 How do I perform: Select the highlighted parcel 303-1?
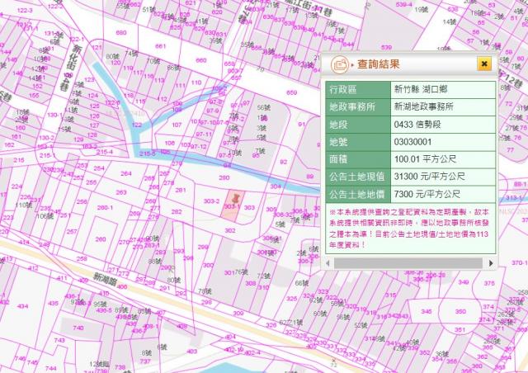(231, 211)
